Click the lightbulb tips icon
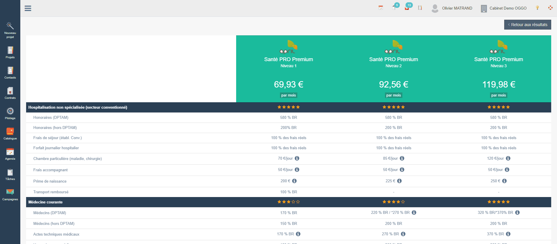Viewport: 557px width, 244px height. [537, 8]
